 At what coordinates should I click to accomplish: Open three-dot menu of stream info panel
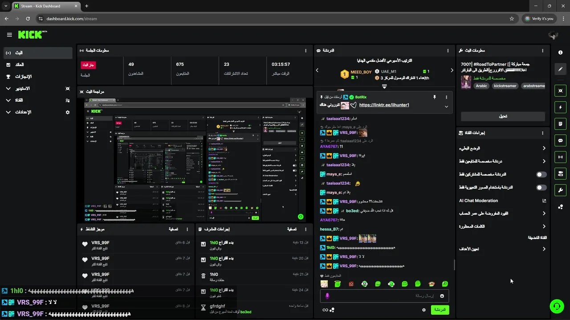[x=542, y=51]
